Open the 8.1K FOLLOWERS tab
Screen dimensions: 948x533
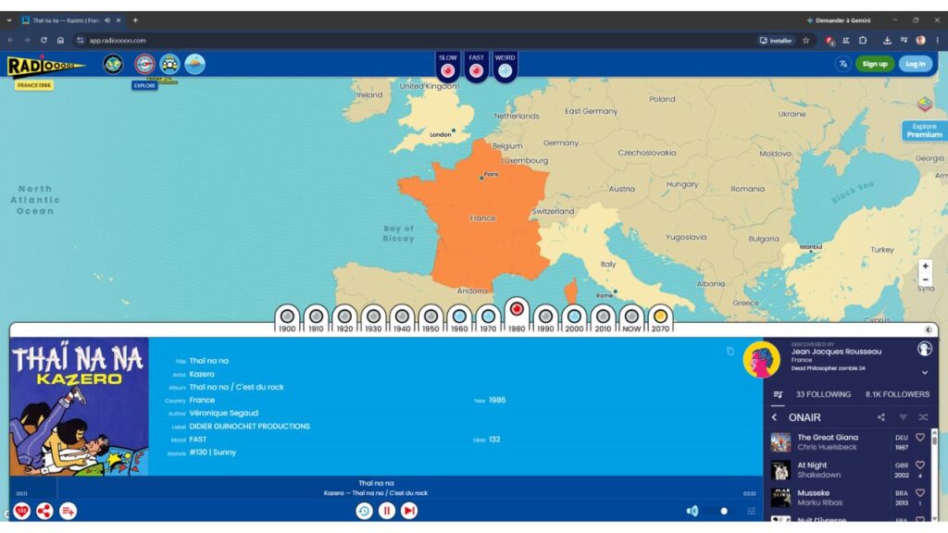coord(897,394)
